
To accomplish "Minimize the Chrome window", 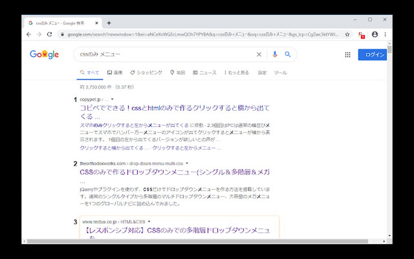I will coord(355,19).
